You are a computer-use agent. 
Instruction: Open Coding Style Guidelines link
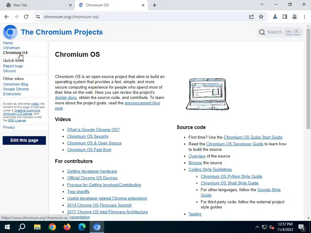[210, 170]
